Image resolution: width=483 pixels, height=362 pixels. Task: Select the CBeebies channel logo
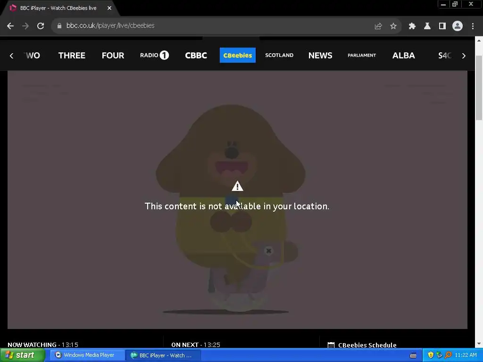tap(238, 55)
